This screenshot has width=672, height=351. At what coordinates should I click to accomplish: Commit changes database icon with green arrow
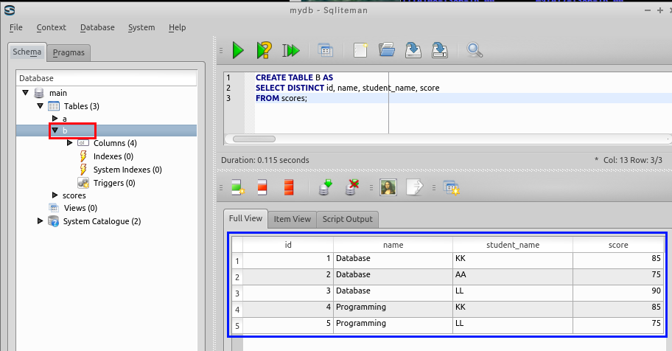(326, 187)
